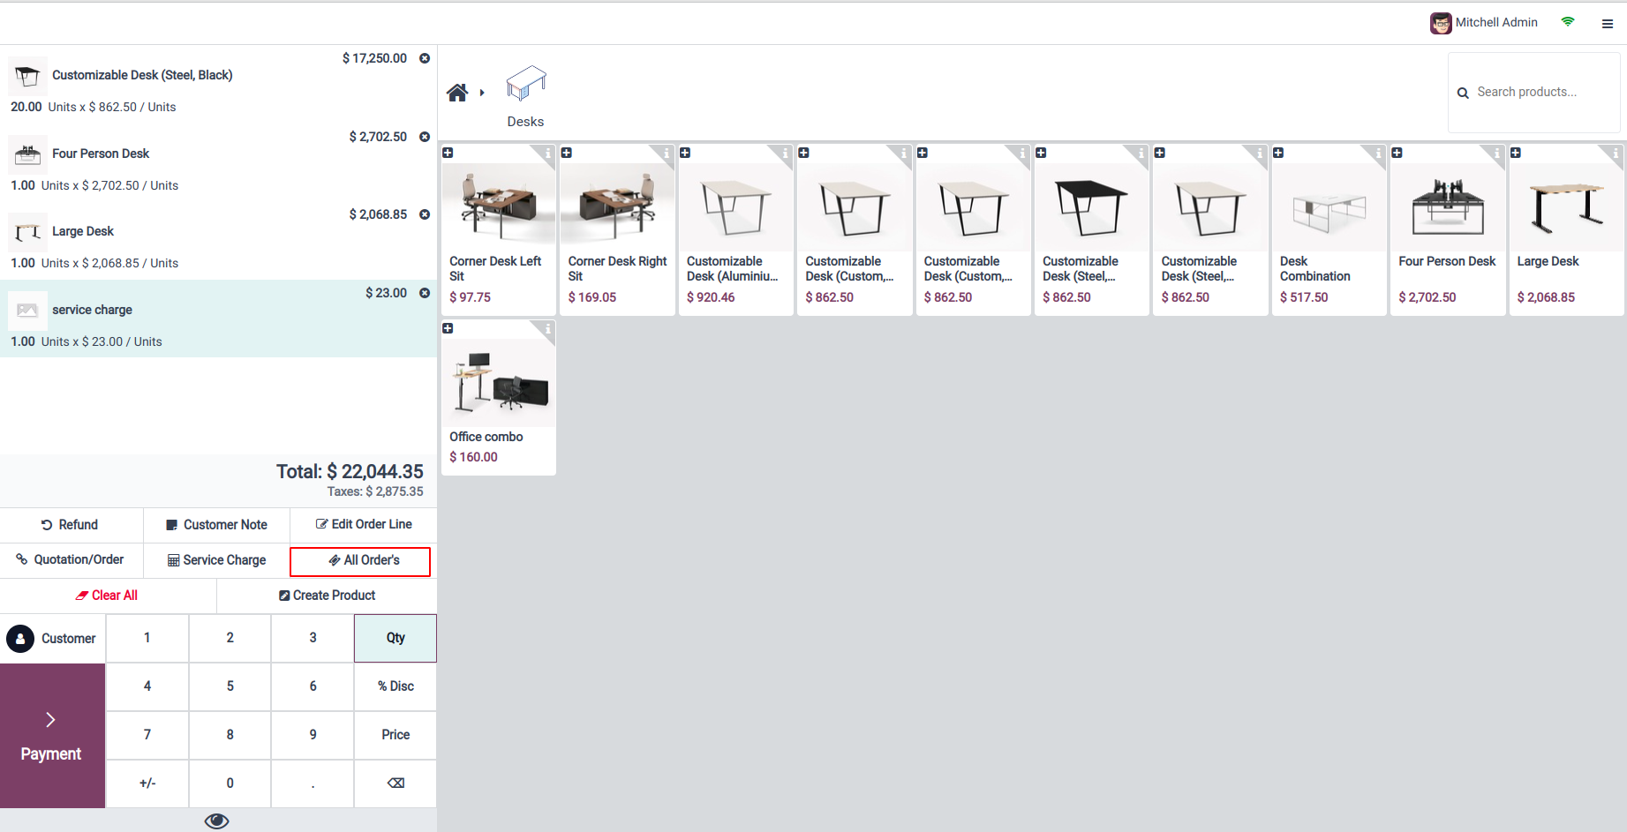1627x832 pixels.
Task: Delete the service charge order line
Action: point(425,293)
